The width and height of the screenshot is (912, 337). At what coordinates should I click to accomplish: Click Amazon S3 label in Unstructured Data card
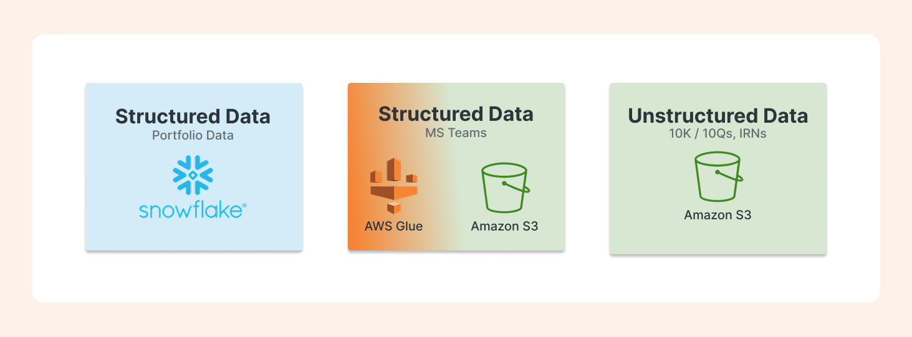[718, 215]
